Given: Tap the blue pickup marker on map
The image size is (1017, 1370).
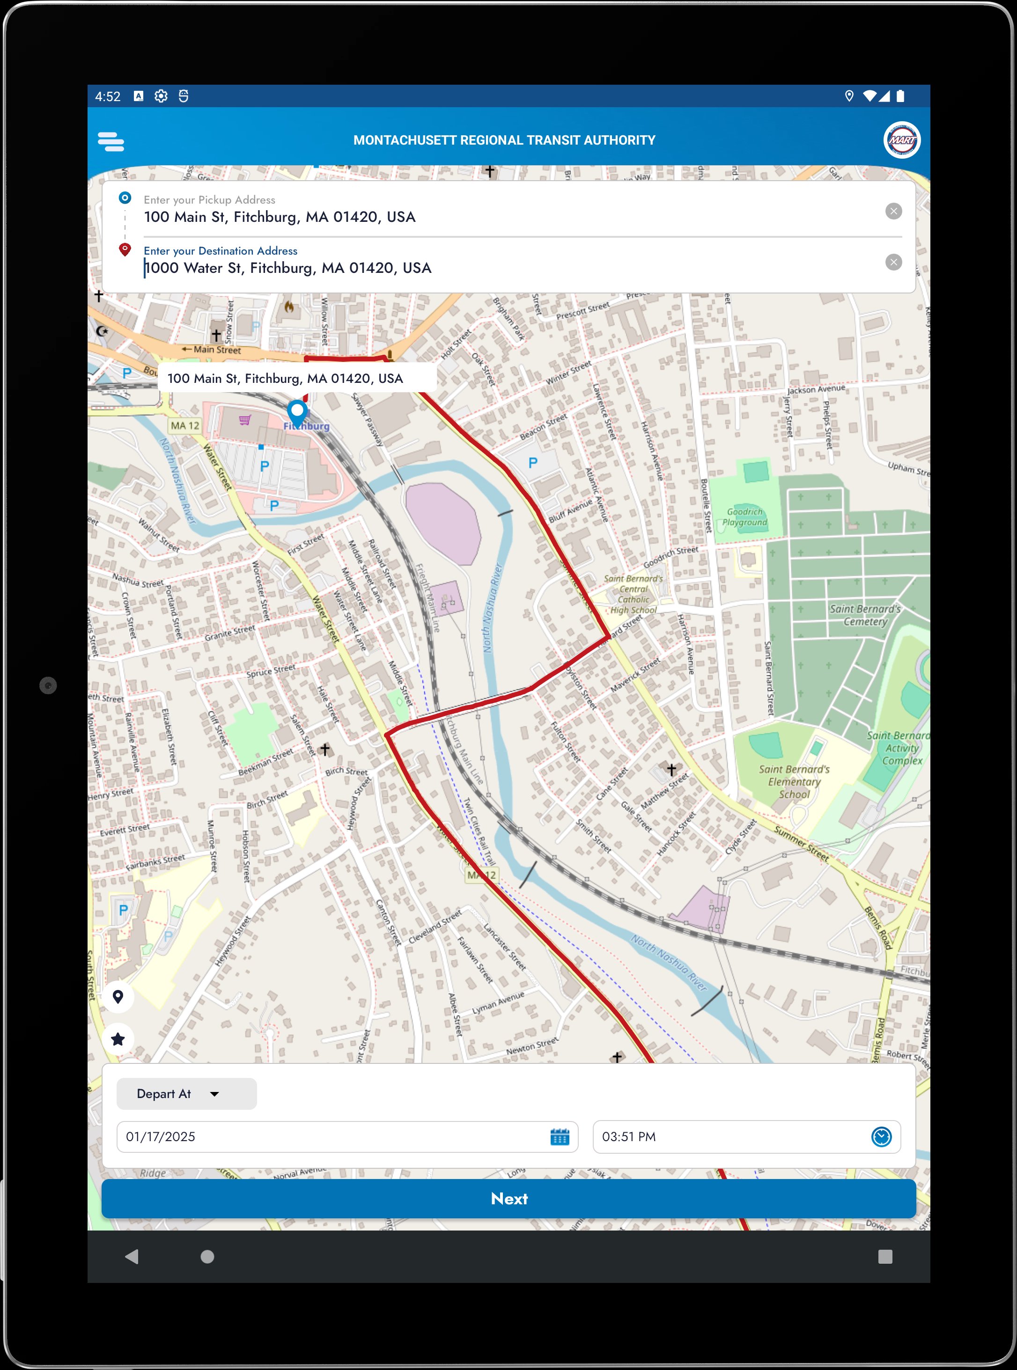Looking at the screenshot, I should point(297,410).
